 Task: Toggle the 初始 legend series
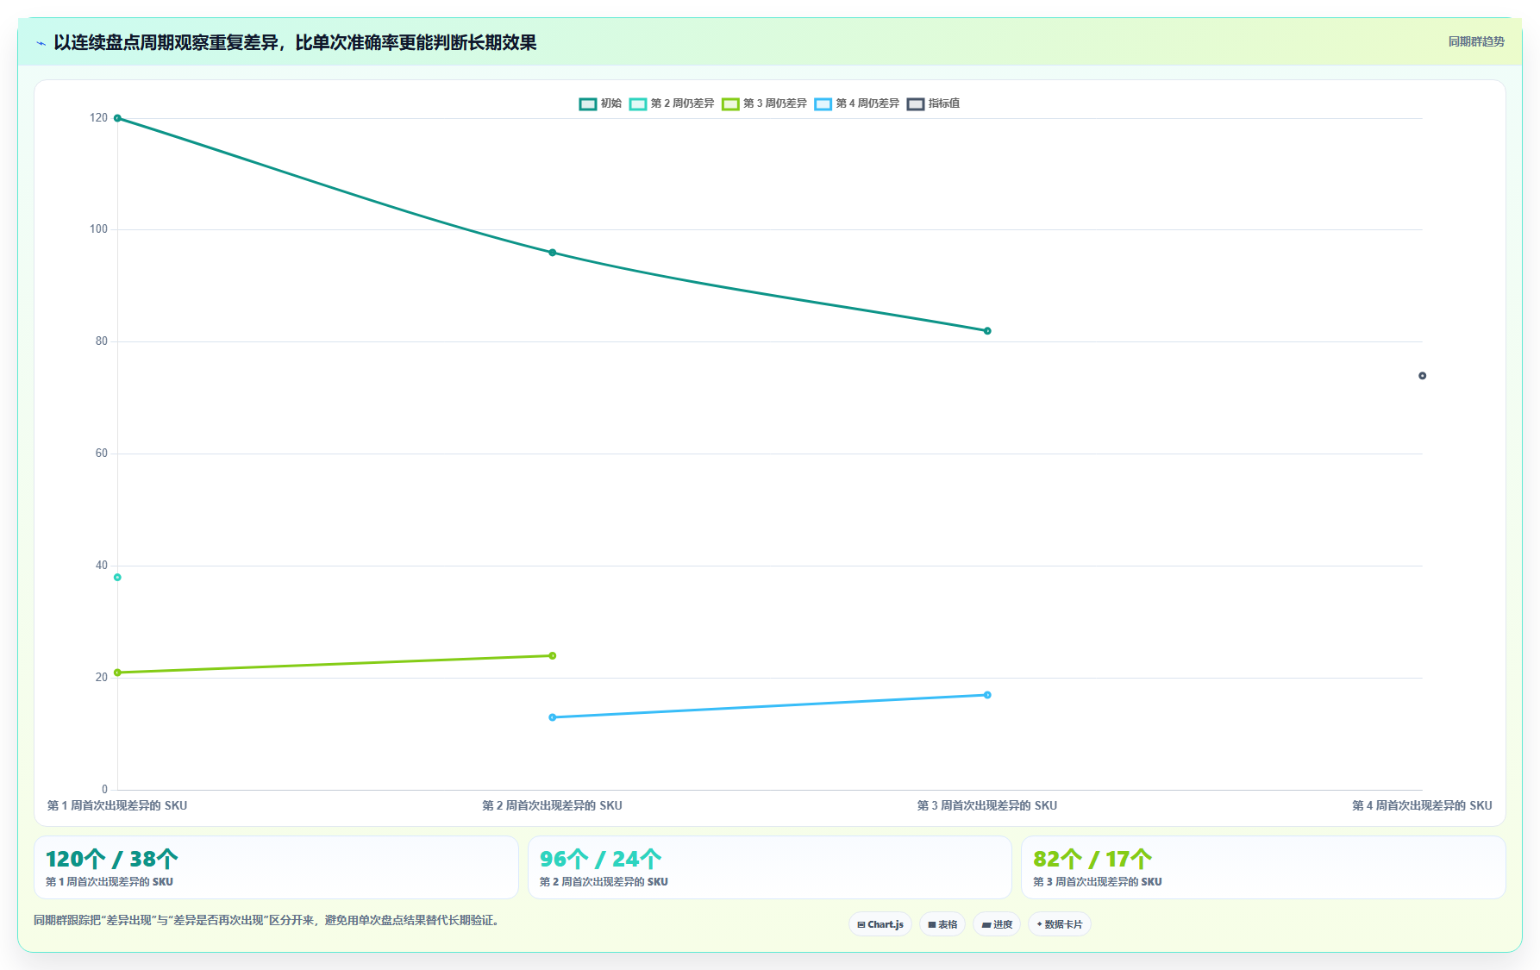tap(600, 103)
